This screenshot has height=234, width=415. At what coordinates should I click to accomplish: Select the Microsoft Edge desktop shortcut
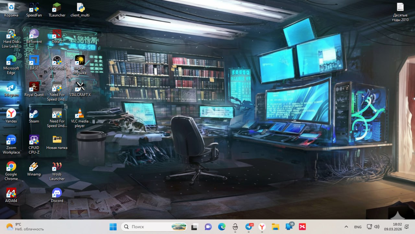(x=11, y=65)
